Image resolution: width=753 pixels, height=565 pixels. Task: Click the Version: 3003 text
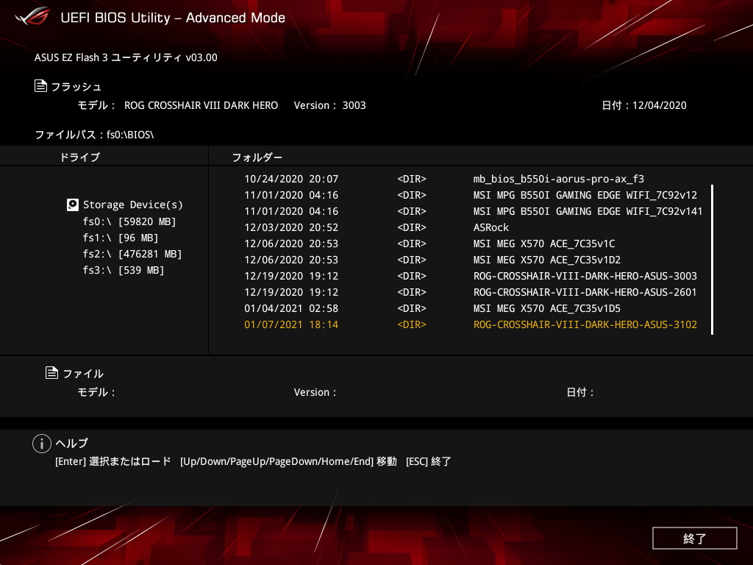(330, 105)
